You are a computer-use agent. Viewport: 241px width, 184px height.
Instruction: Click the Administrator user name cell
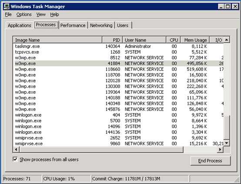pos(138,46)
